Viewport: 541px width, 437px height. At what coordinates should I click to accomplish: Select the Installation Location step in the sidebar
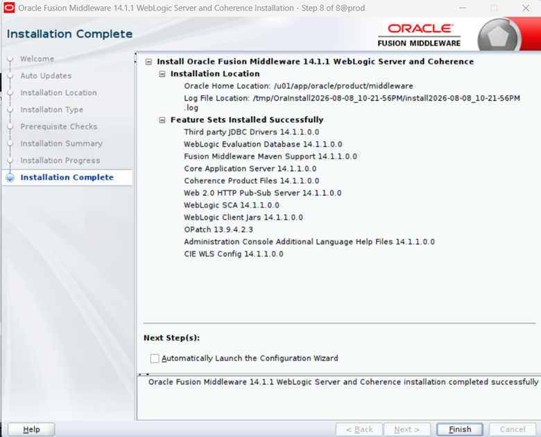point(59,92)
